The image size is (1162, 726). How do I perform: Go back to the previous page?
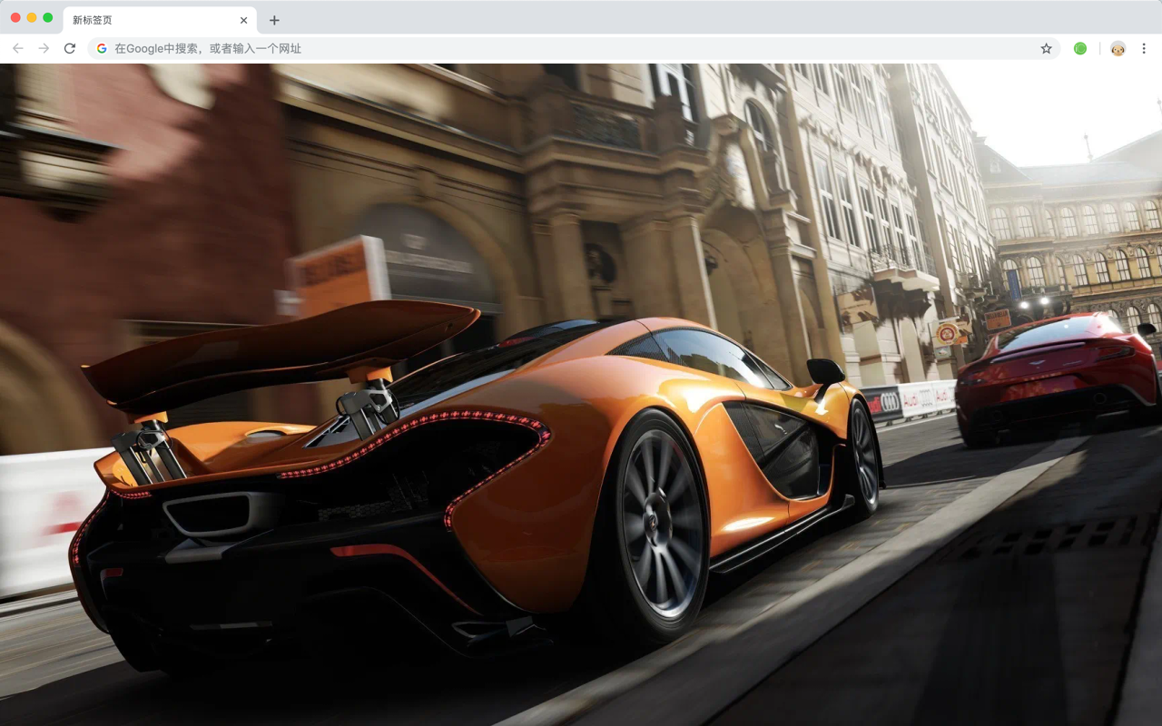[18, 48]
